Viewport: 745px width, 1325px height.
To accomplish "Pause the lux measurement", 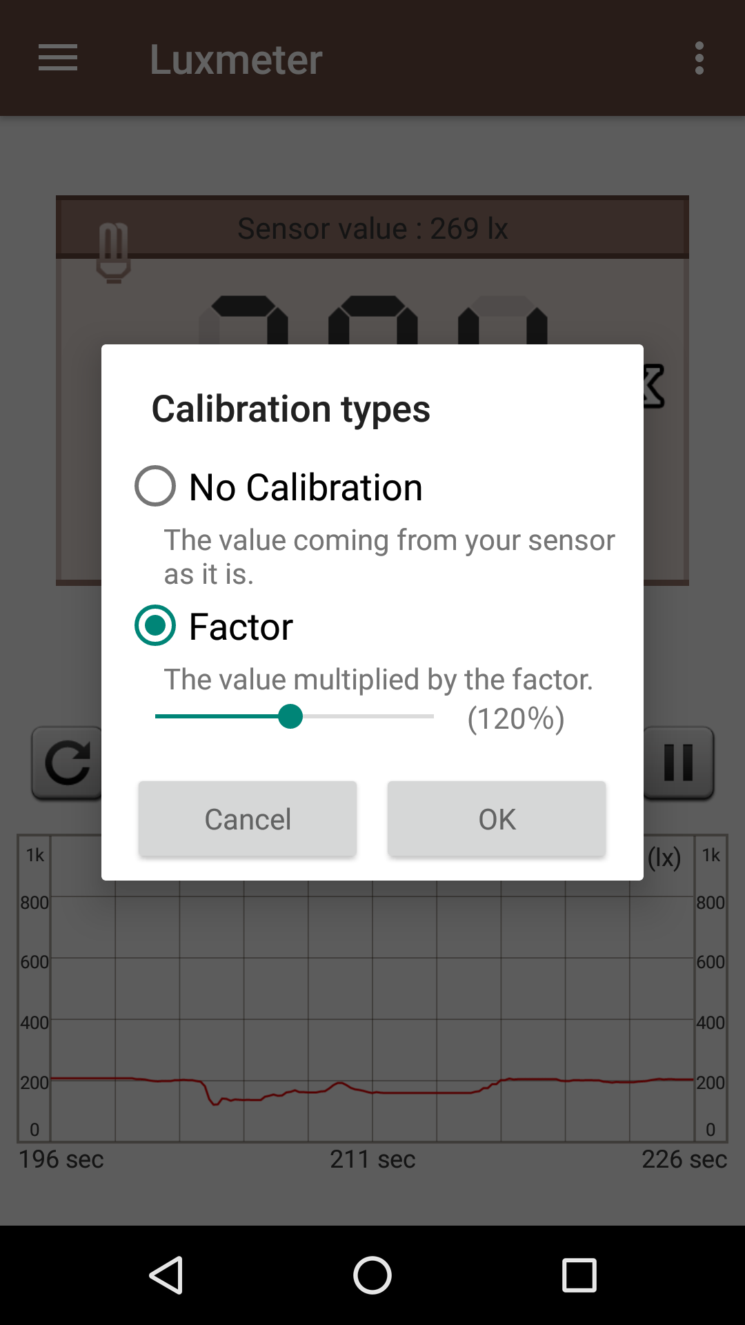I will [678, 763].
